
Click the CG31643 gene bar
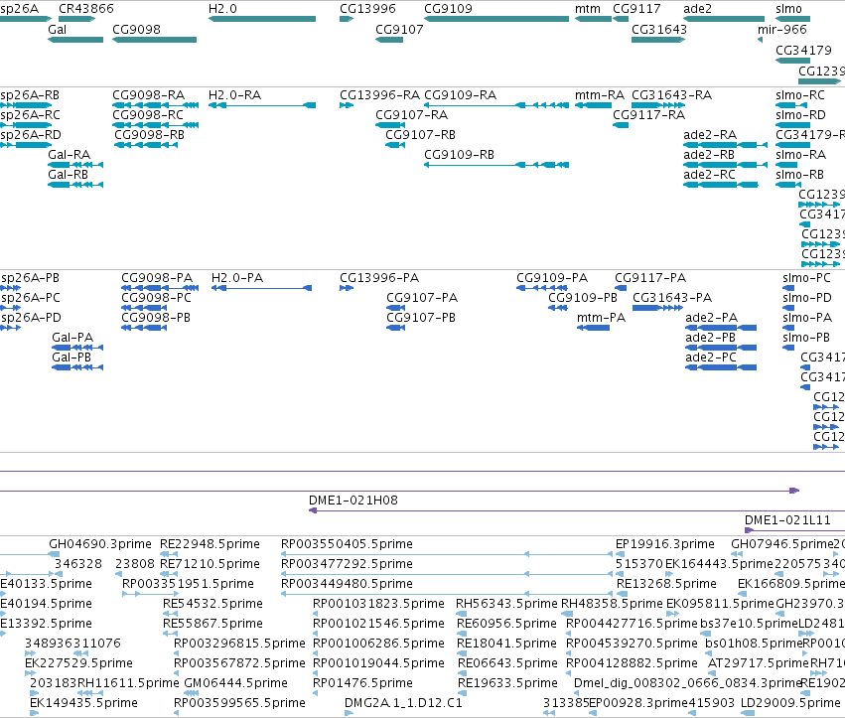[x=658, y=40]
